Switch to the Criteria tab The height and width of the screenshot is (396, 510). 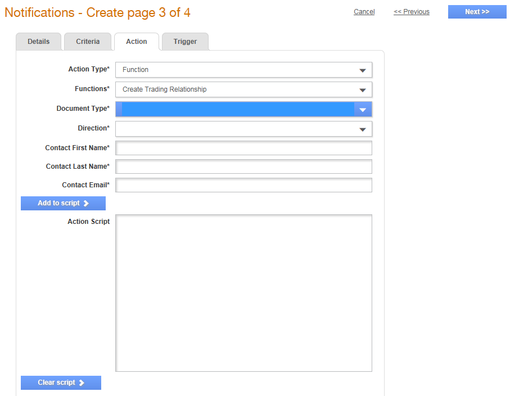click(x=88, y=42)
